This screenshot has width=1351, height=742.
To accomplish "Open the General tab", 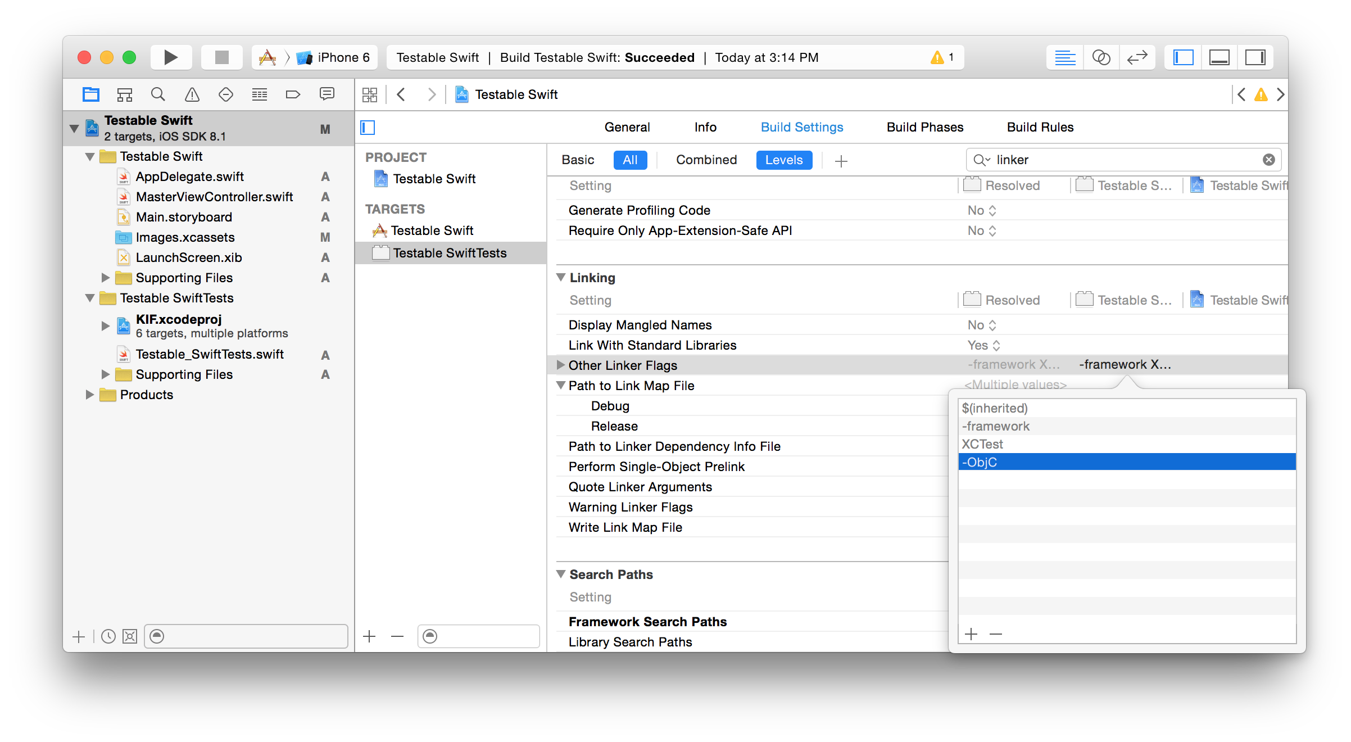I will point(627,127).
